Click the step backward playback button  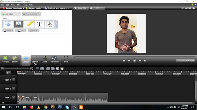click(x=129, y=61)
